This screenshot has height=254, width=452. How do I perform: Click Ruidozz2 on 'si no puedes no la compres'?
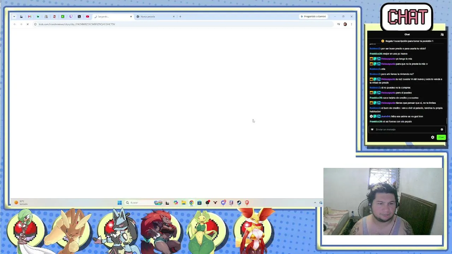pos(375,87)
